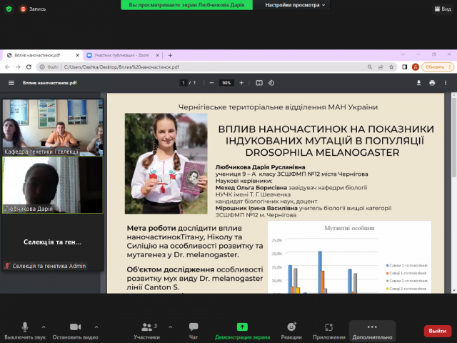The height and width of the screenshot is (343, 457).
Task: Expand video options arrow next to camera
Action: pos(98,326)
